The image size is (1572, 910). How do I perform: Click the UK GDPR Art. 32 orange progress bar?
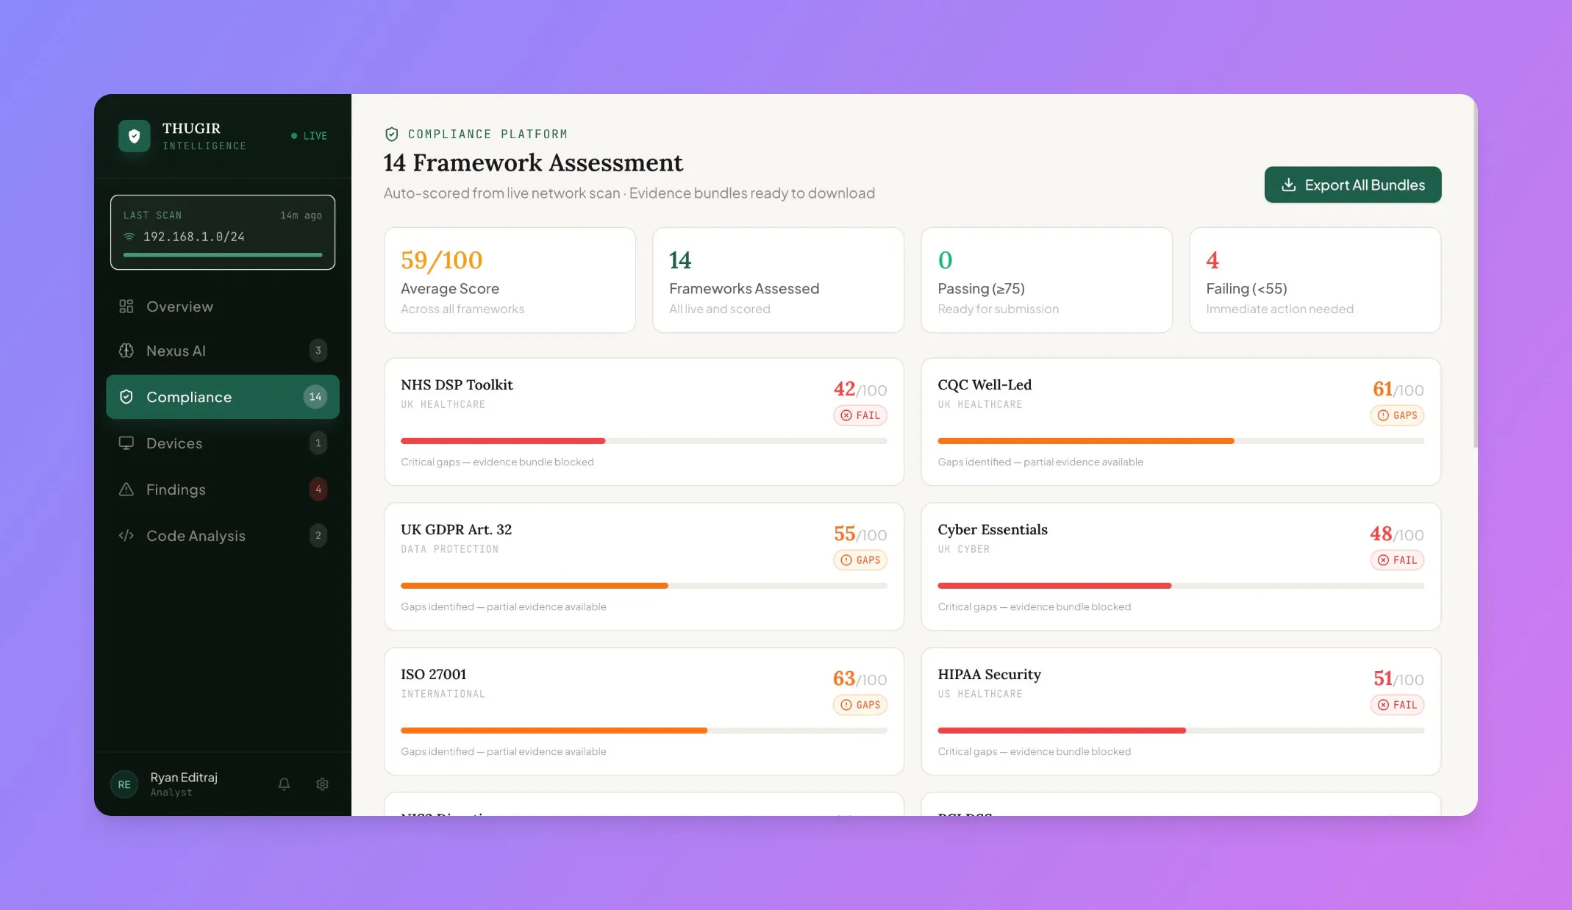pyautogui.click(x=535, y=586)
